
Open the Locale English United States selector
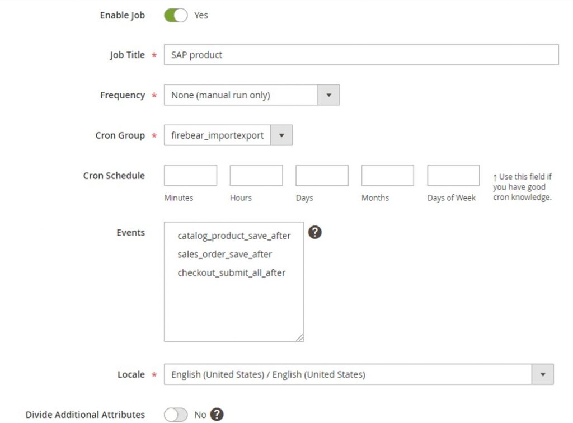[x=347, y=374]
